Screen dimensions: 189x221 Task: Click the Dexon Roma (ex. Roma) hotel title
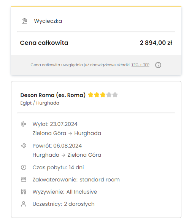53,95
